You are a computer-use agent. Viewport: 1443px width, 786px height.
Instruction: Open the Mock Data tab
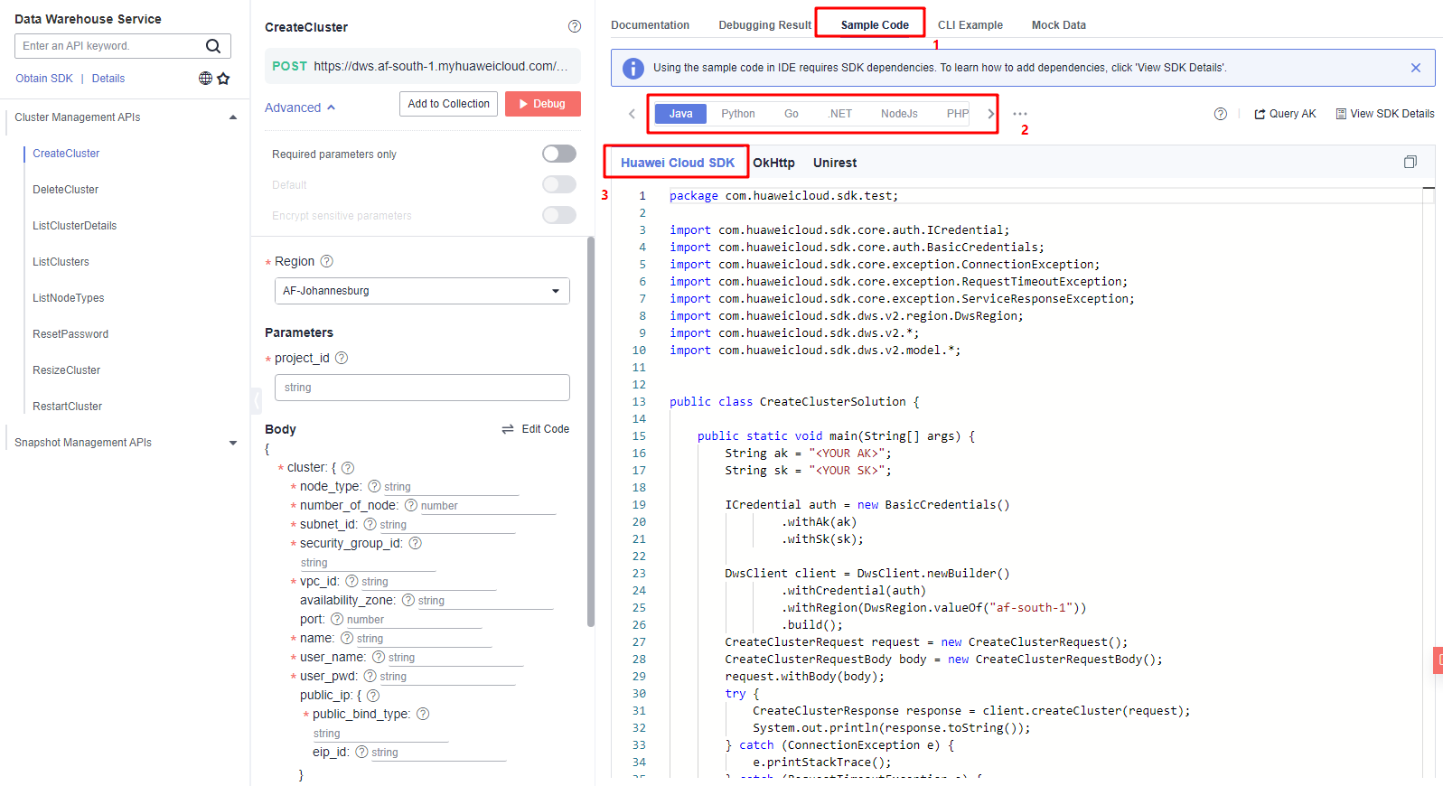click(1059, 25)
